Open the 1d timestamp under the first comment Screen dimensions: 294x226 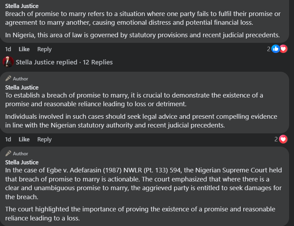8,49
